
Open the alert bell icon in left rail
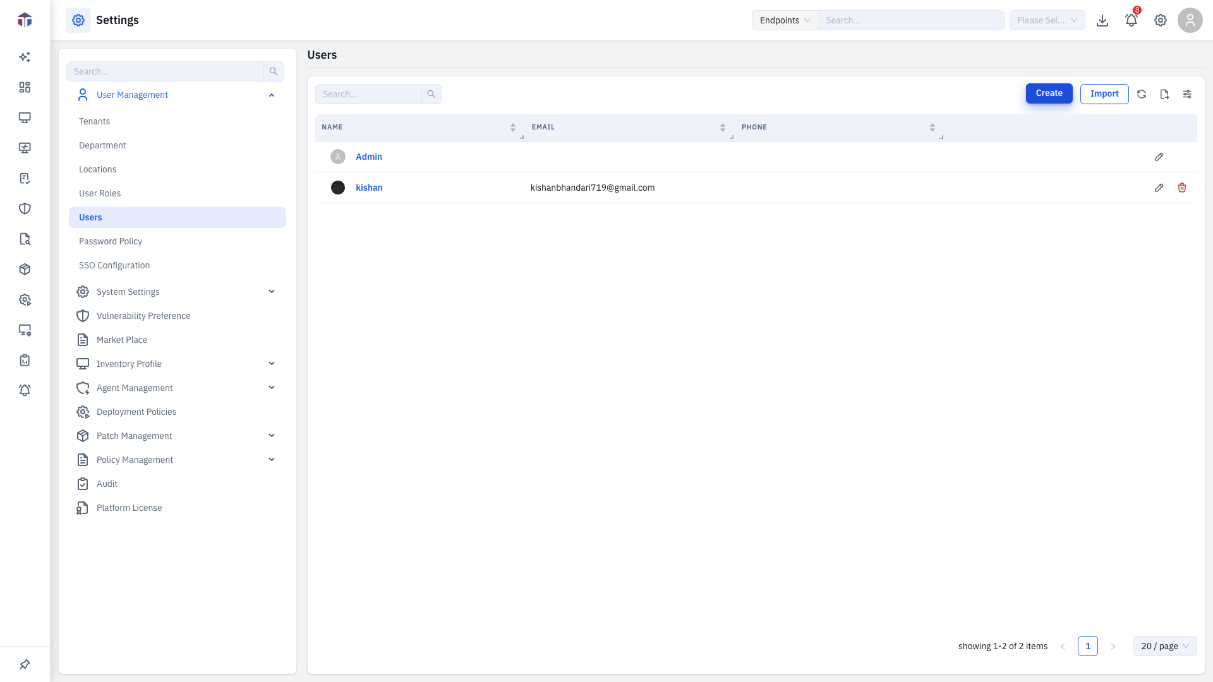pos(25,390)
